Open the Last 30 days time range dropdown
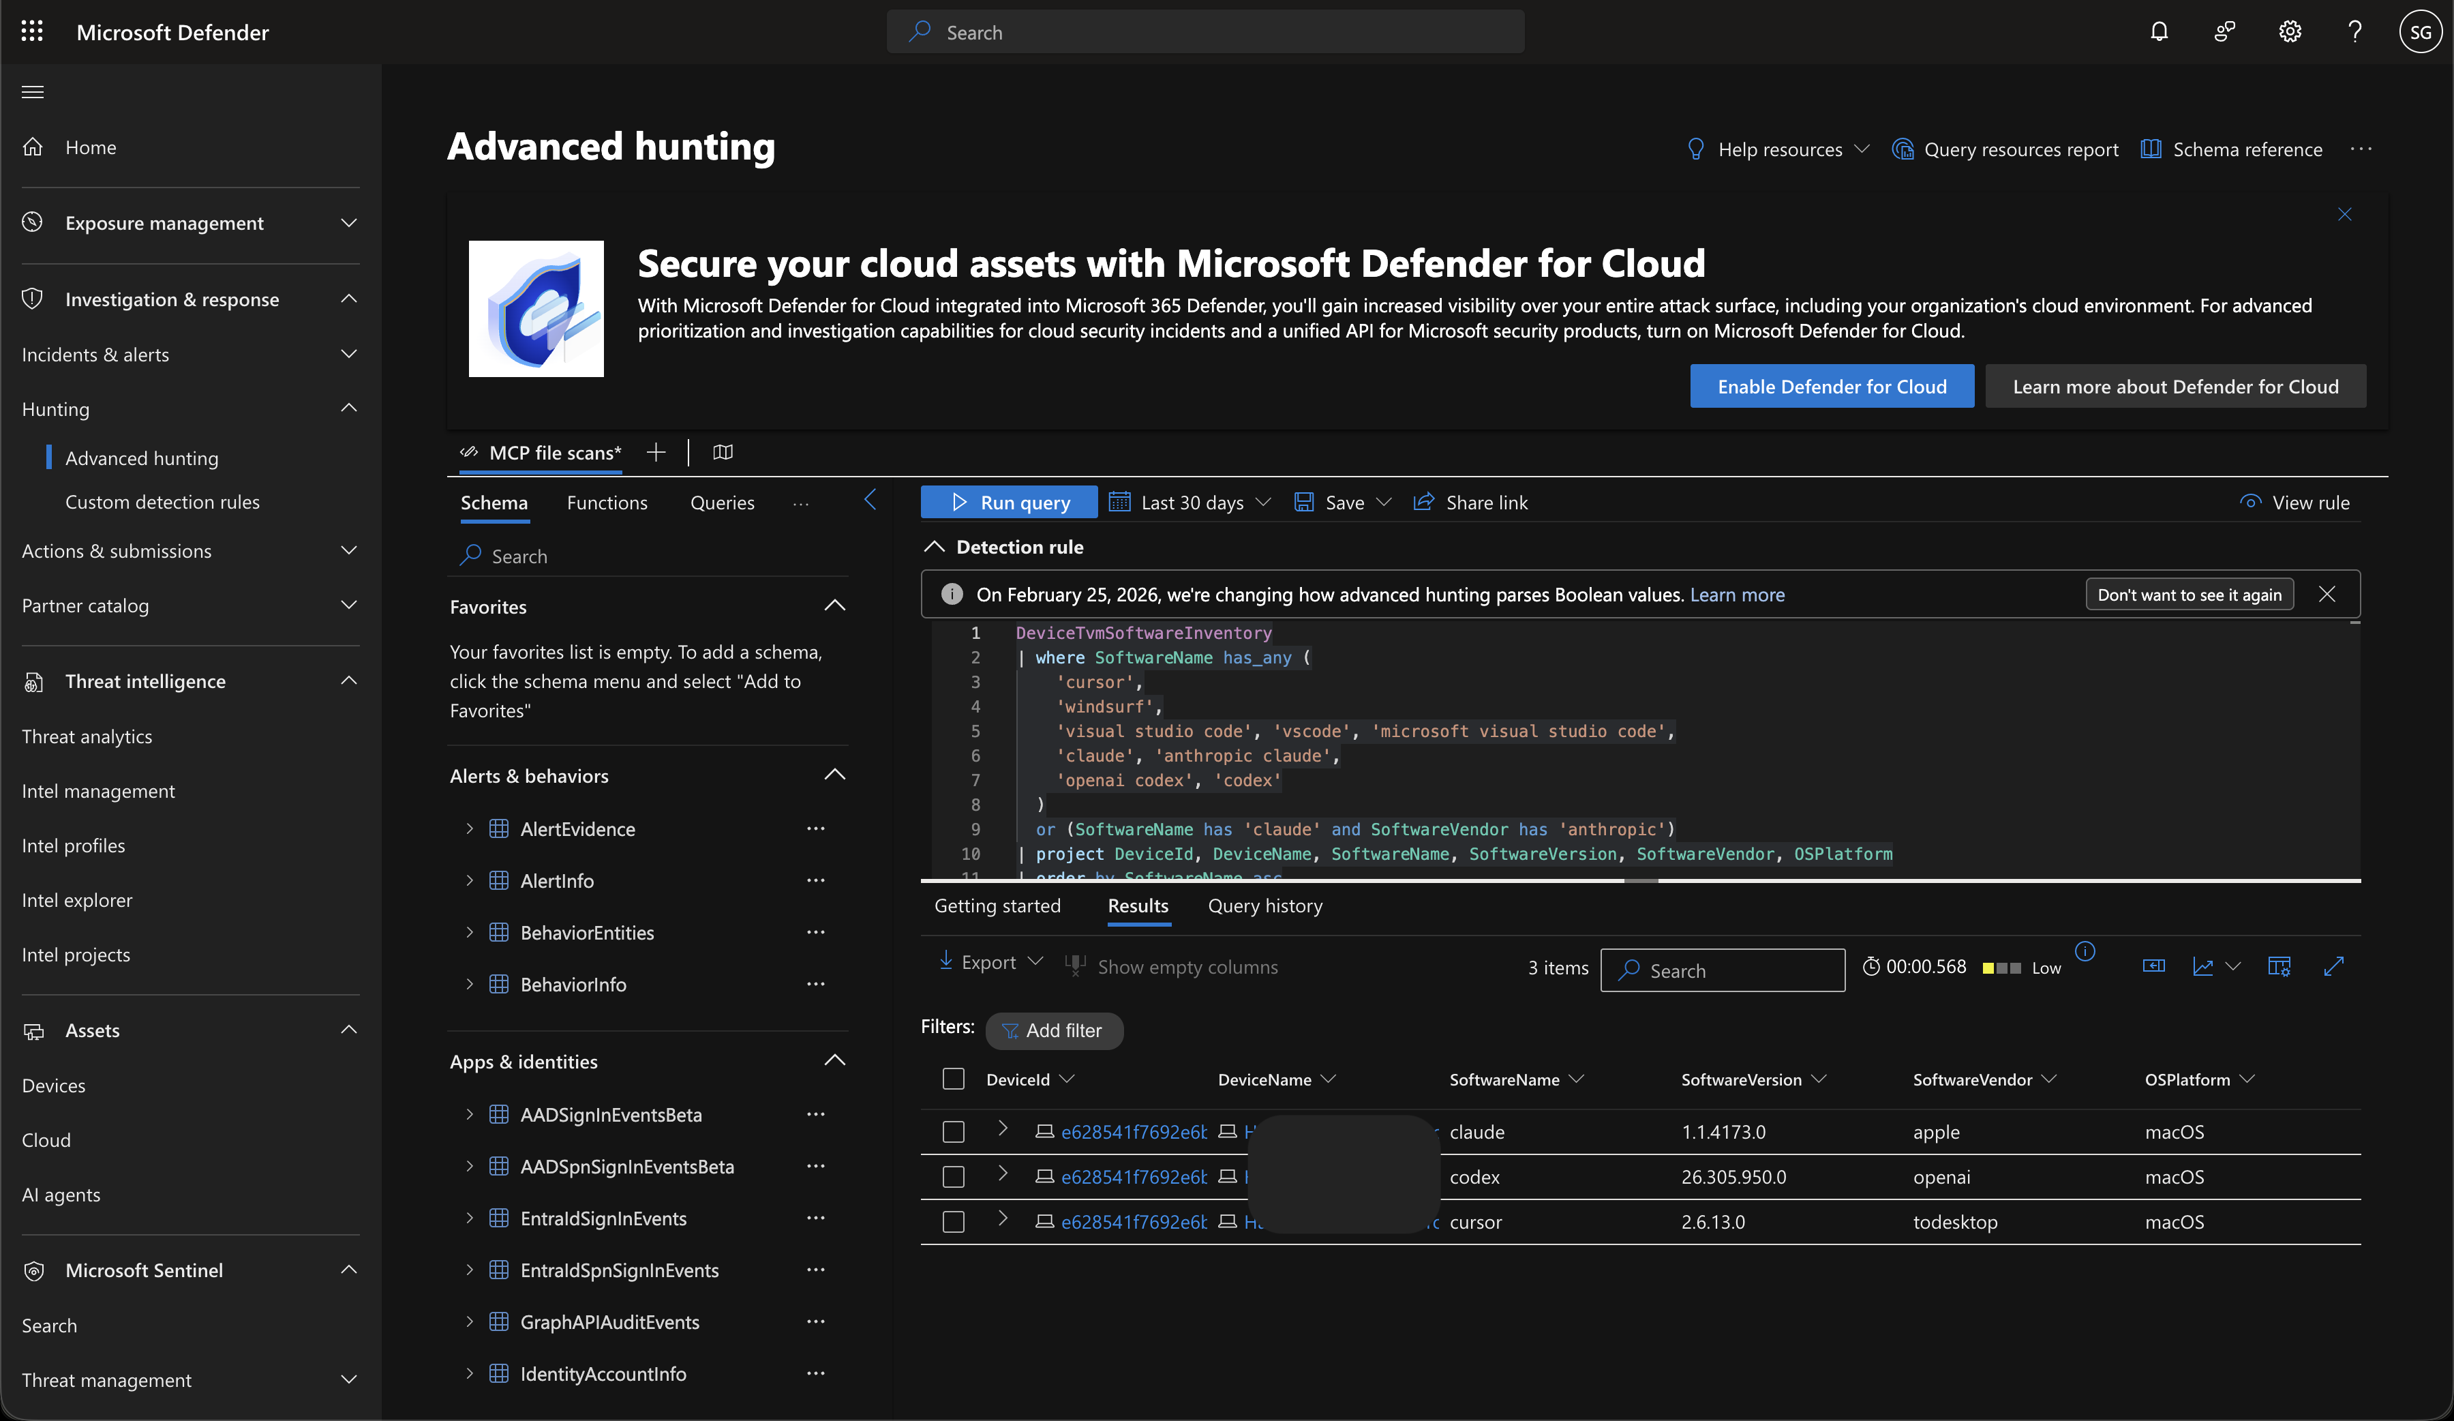The height and width of the screenshot is (1421, 2454). [x=1191, y=503]
